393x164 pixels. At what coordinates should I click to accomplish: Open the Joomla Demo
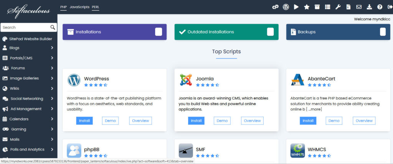click(x=222, y=120)
